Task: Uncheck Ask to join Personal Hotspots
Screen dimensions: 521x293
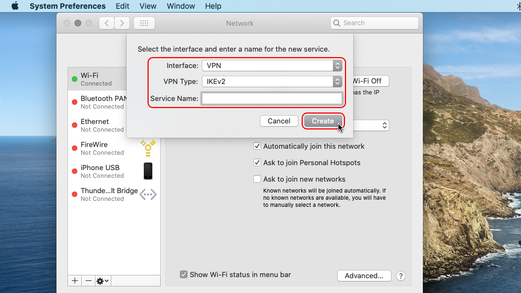Action: 257,163
